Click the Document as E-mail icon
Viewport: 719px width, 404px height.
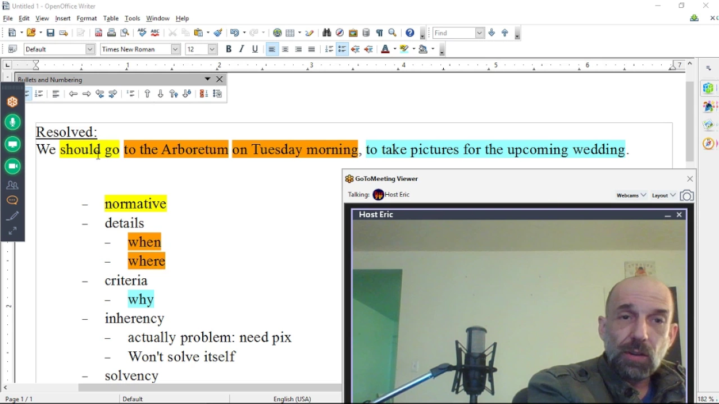(x=64, y=33)
